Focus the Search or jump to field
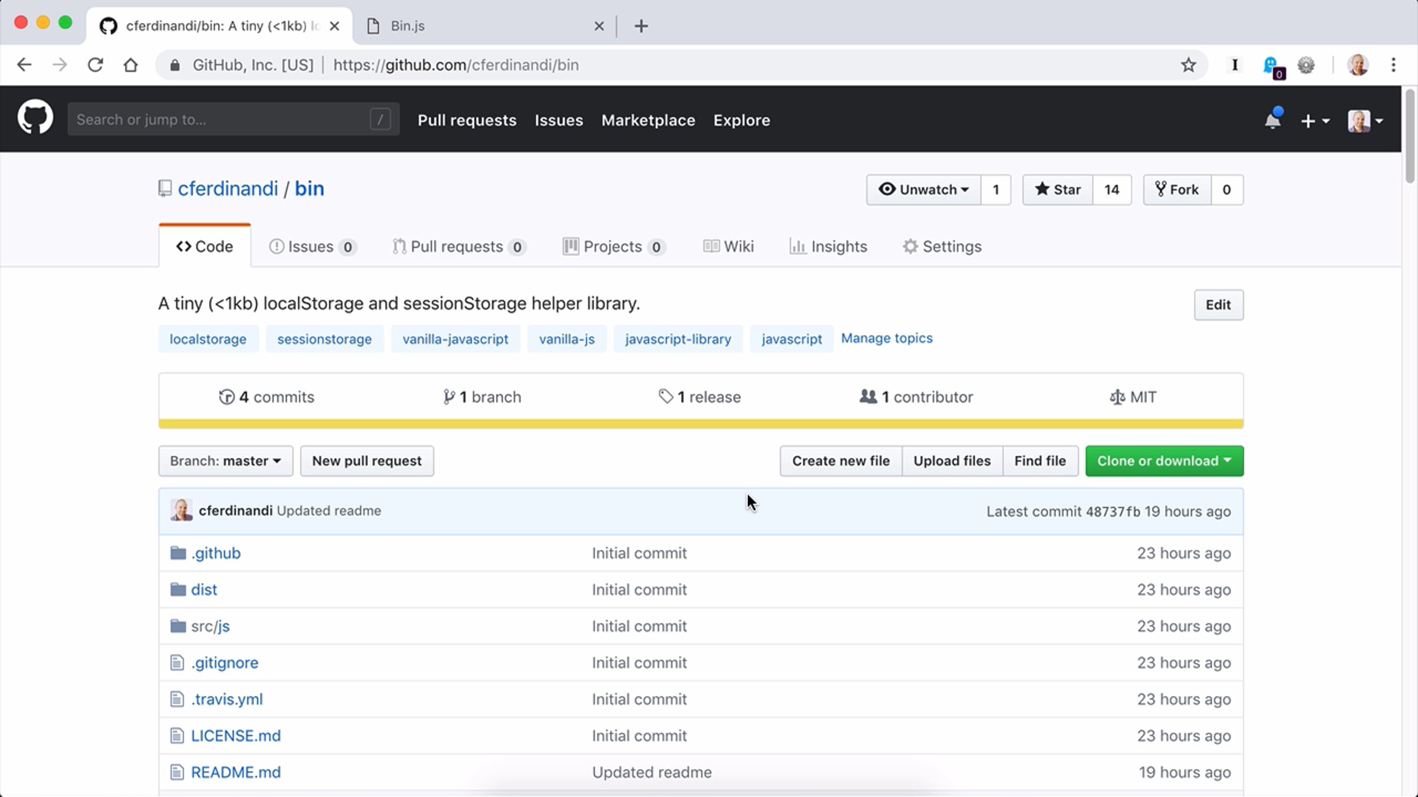 pyautogui.click(x=233, y=120)
